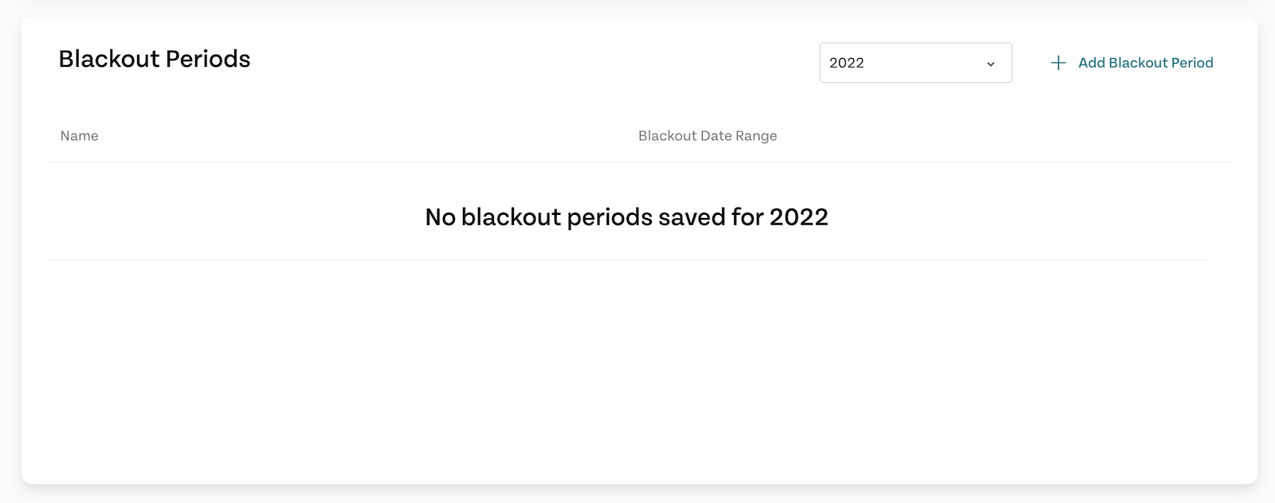The image size is (1275, 503).
Task: Click the word Name in the table header
Action: [80, 136]
